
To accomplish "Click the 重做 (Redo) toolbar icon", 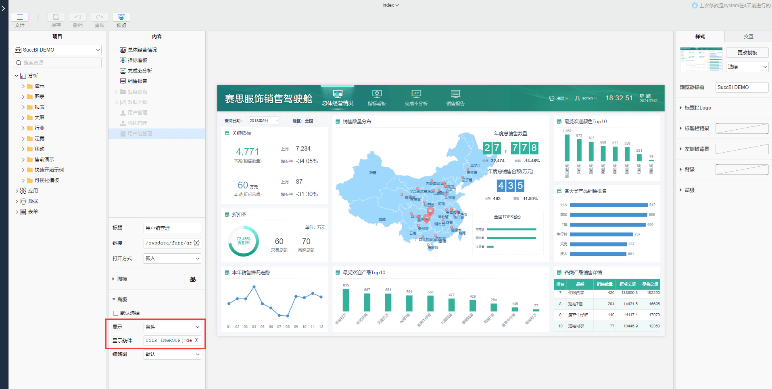I will tap(99, 18).
